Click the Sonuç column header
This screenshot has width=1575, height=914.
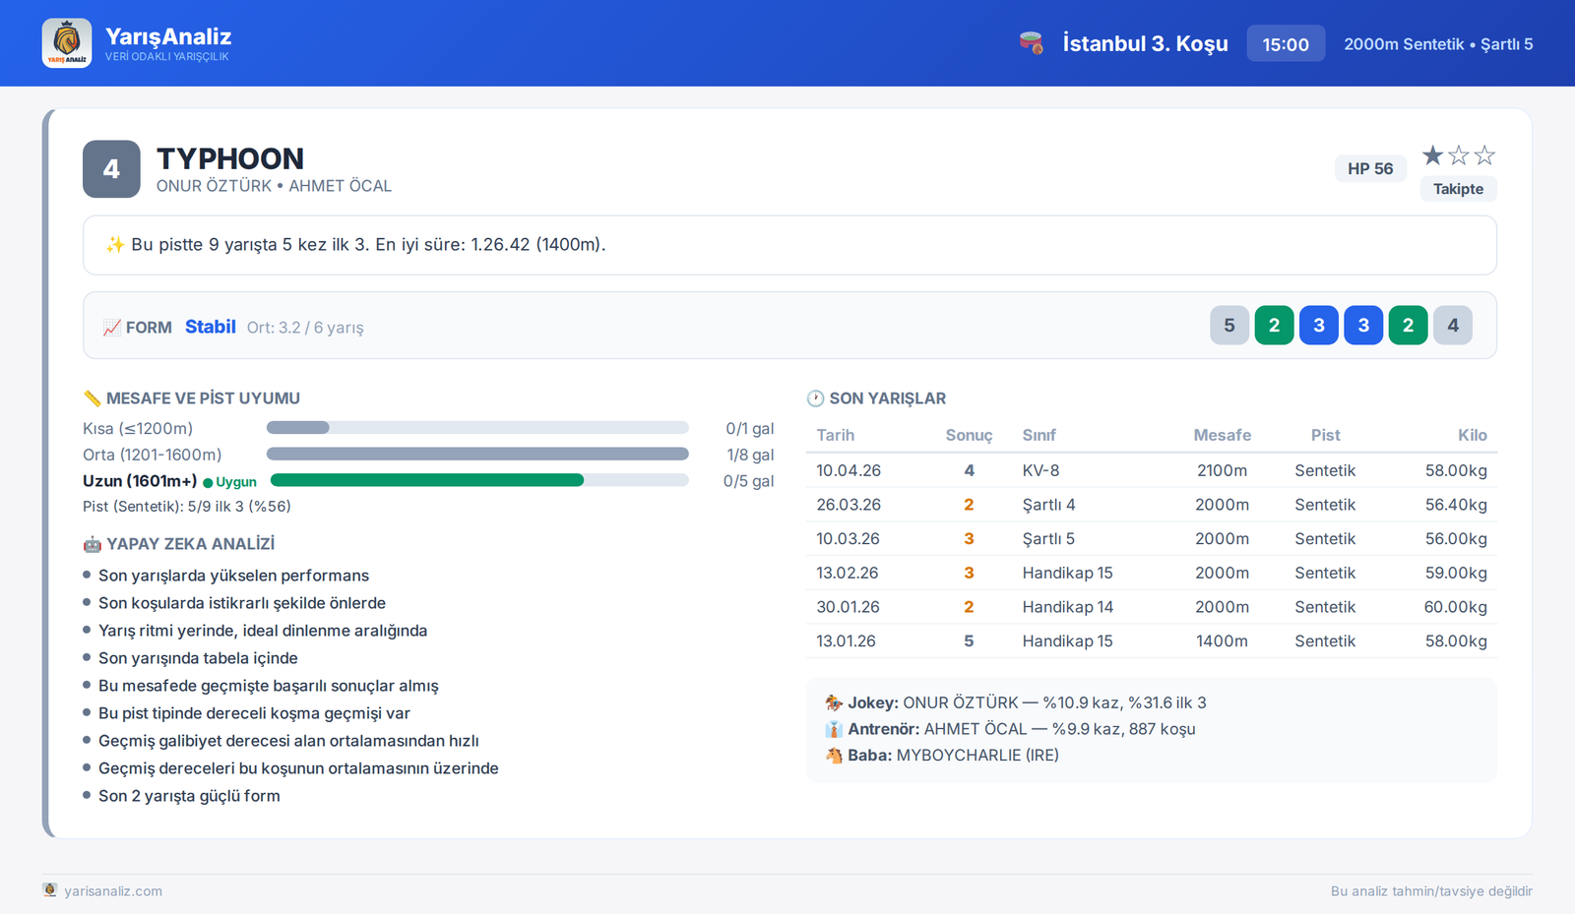[x=969, y=435]
